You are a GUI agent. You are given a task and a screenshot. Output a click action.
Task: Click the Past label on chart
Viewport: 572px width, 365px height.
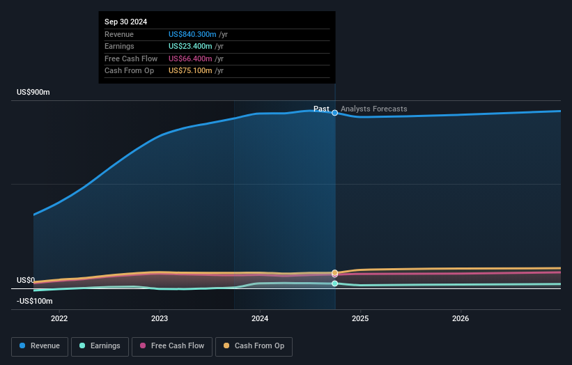click(321, 109)
